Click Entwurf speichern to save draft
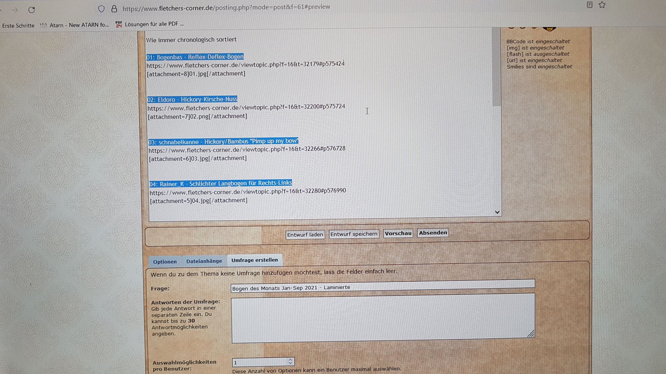The image size is (666, 374). point(353,234)
